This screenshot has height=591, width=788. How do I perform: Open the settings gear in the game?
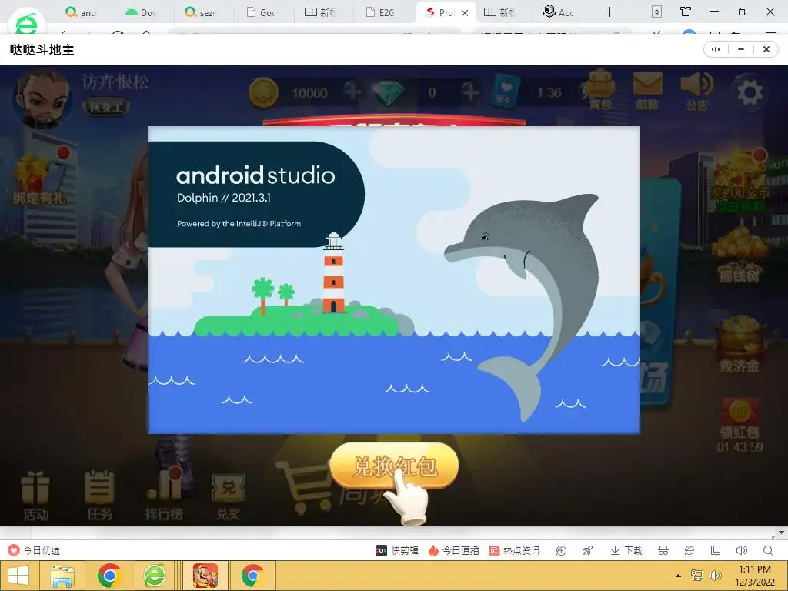(x=750, y=92)
